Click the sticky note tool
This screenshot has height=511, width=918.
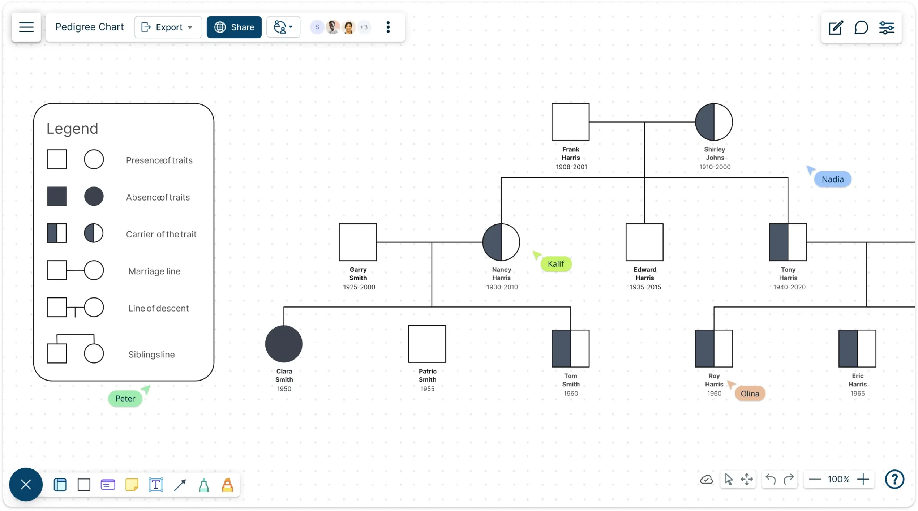132,485
